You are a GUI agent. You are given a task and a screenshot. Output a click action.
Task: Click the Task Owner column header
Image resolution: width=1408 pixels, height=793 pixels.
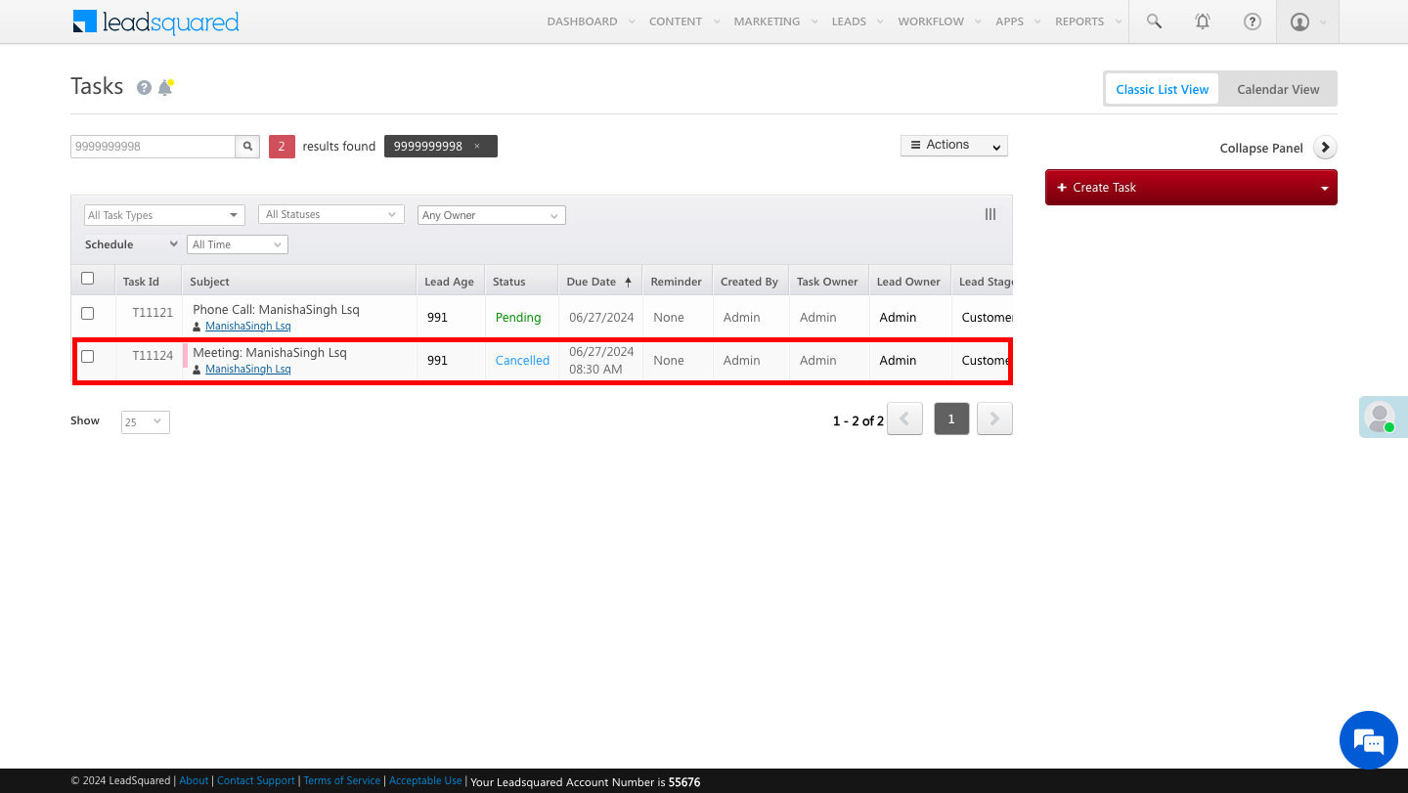827,282
